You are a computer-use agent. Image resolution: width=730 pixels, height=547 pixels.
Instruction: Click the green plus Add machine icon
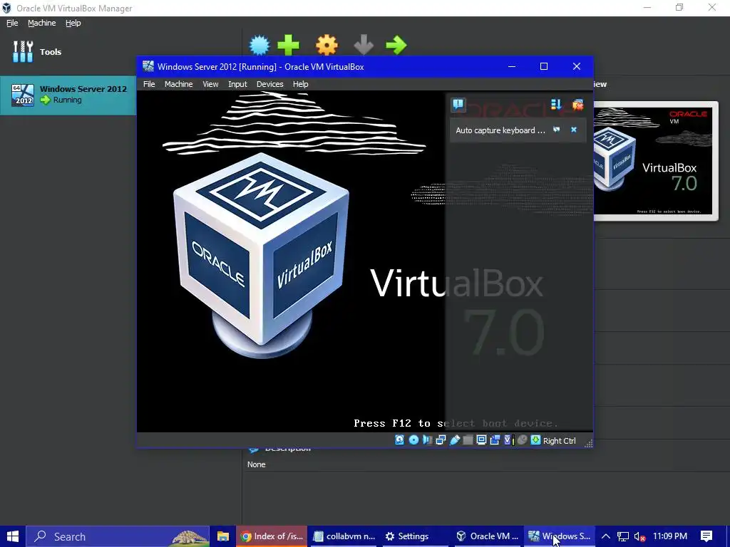tap(289, 45)
